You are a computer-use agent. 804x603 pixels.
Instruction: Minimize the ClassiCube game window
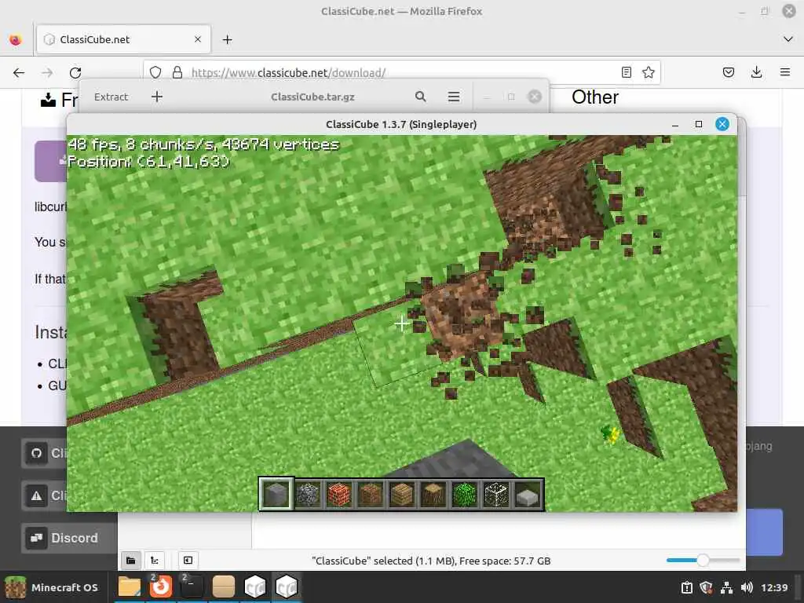675,124
